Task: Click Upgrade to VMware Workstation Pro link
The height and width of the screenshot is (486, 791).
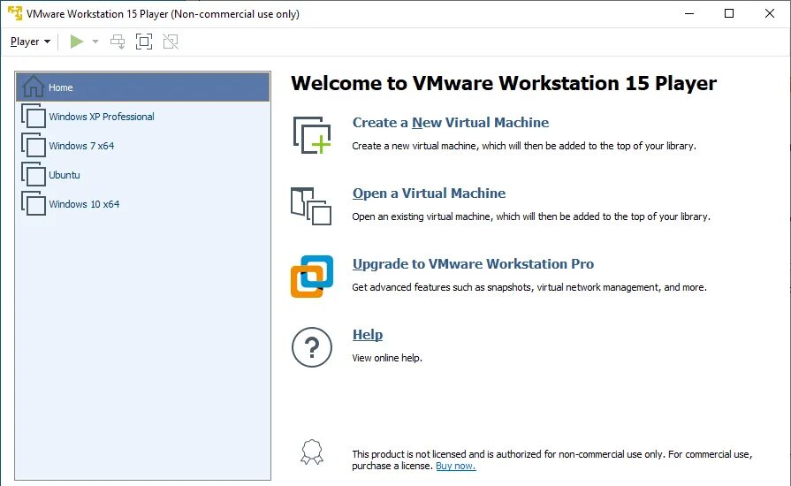Action: click(473, 263)
